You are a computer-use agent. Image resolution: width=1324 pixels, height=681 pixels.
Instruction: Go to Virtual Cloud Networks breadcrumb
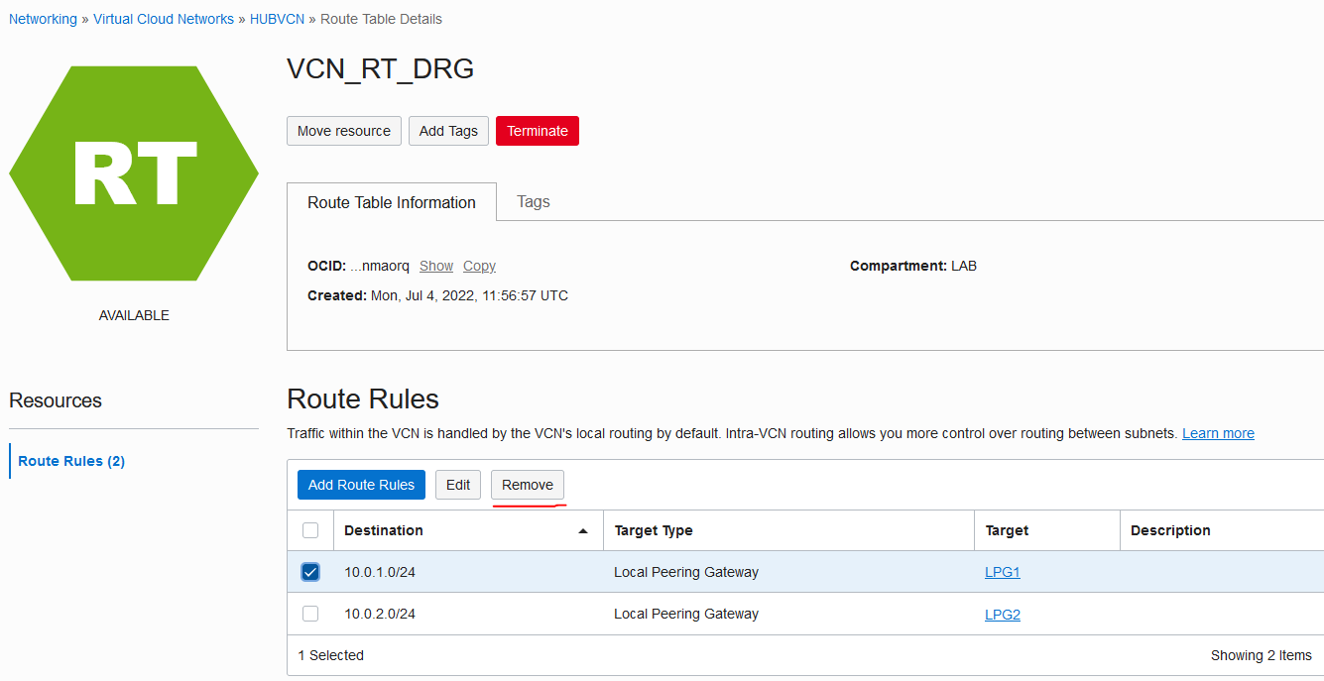pos(164,19)
